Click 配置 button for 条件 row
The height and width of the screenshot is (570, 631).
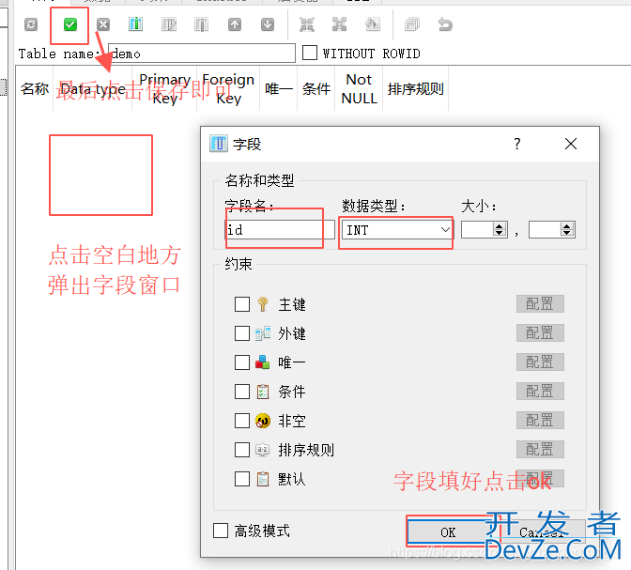[x=540, y=392]
